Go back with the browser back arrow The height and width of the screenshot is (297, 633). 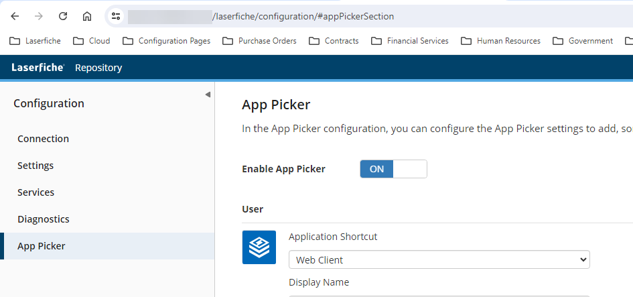click(15, 16)
